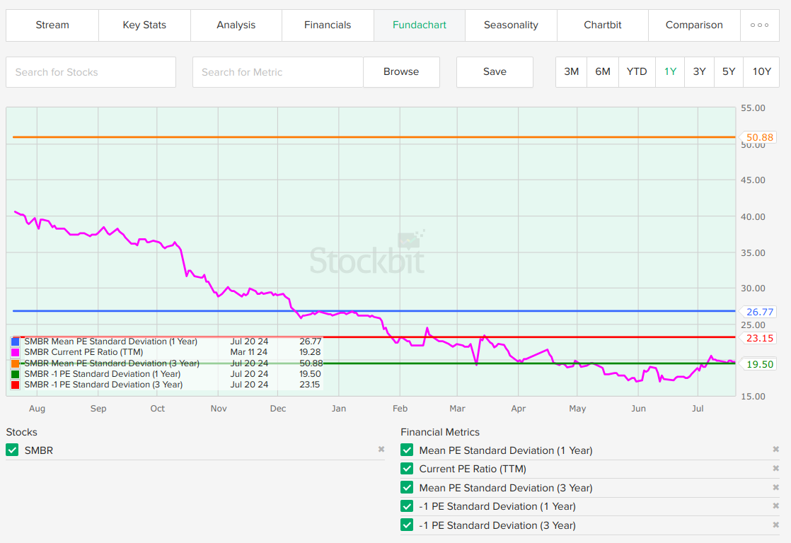Uncheck the SMBR stock checkbox
Screen dimensions: 791x543
tap(12, 450)
